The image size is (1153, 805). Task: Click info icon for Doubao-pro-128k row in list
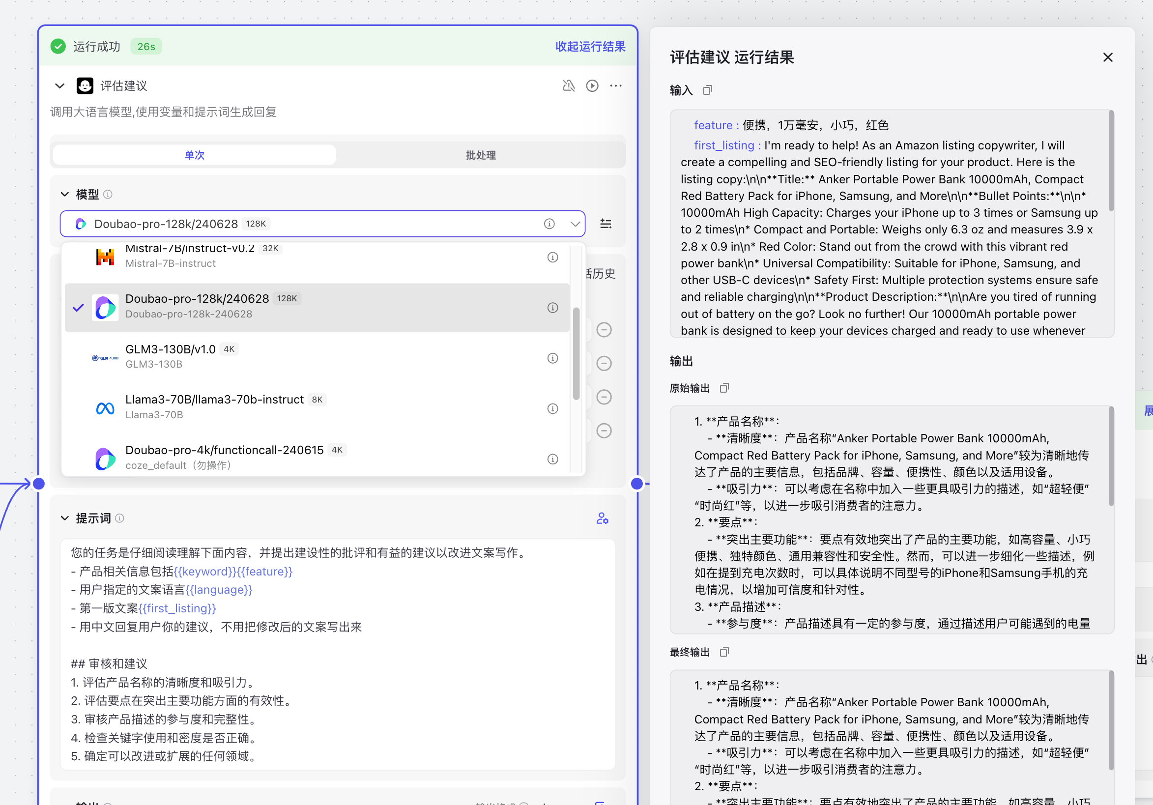(553, 308)
